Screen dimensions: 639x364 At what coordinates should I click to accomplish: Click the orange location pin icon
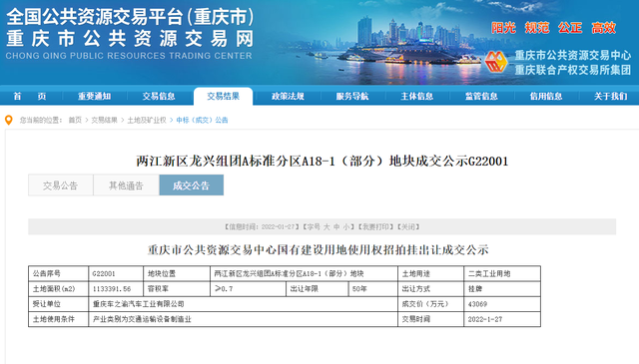coord(9,120)
